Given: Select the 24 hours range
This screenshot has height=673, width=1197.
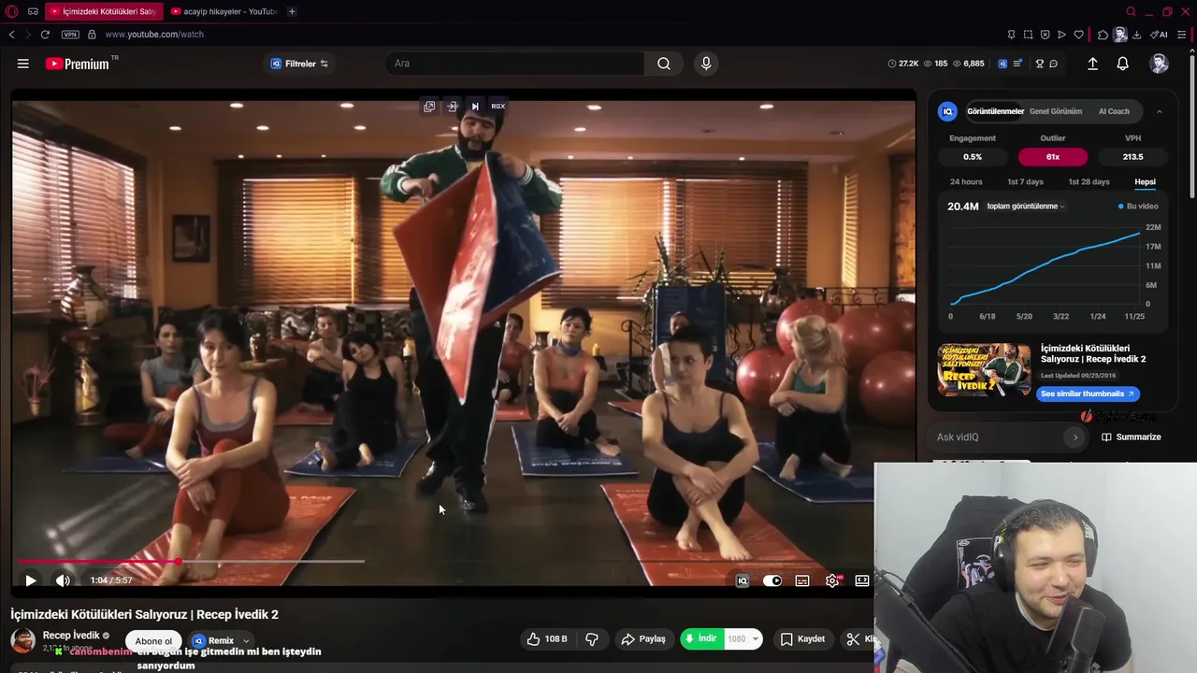Looking at the screenshot, I should (x=966, y=182).
